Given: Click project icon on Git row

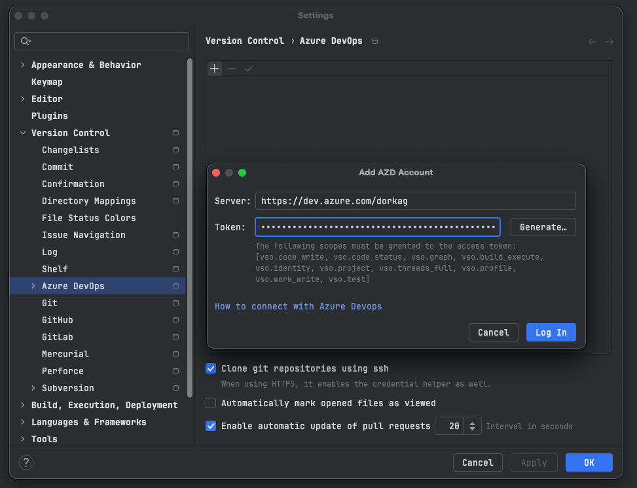Looking at the screenshot, I should click(x=175, y=304).
